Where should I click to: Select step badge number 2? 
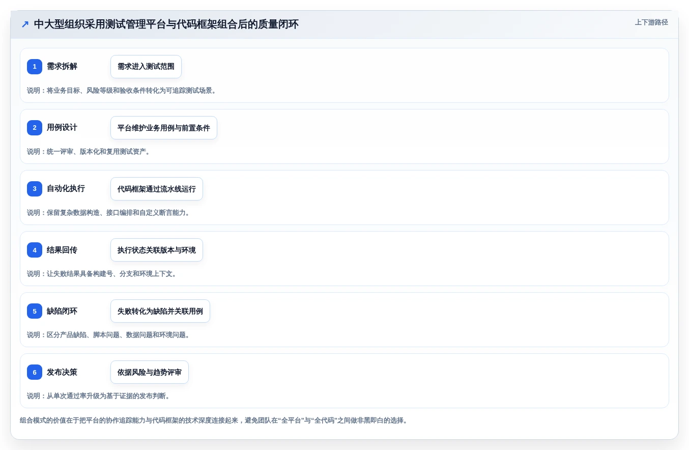point(35,128)
